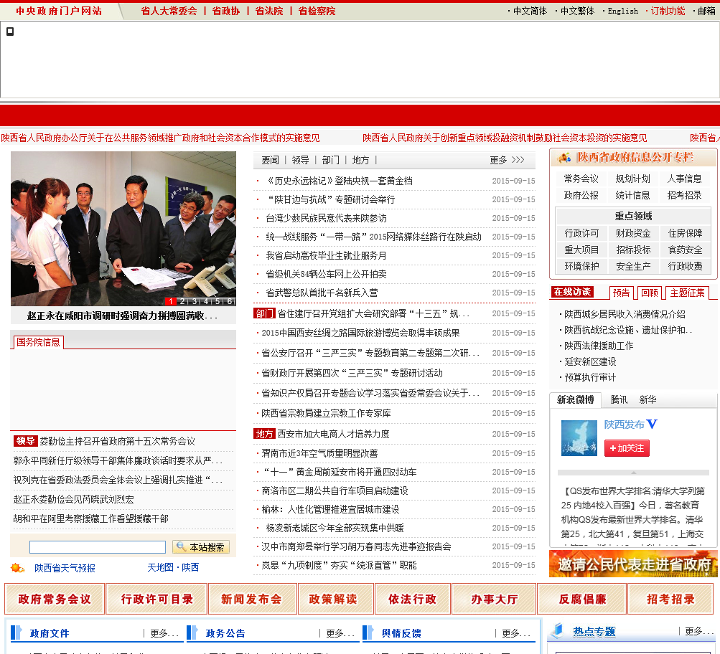Select slide 3 of photo carousel

[x=195, y=301]
